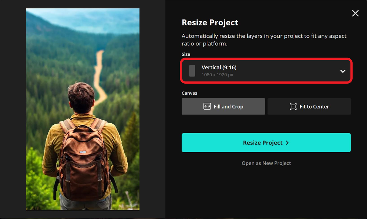Click Open as New Project

click(266, 163)
